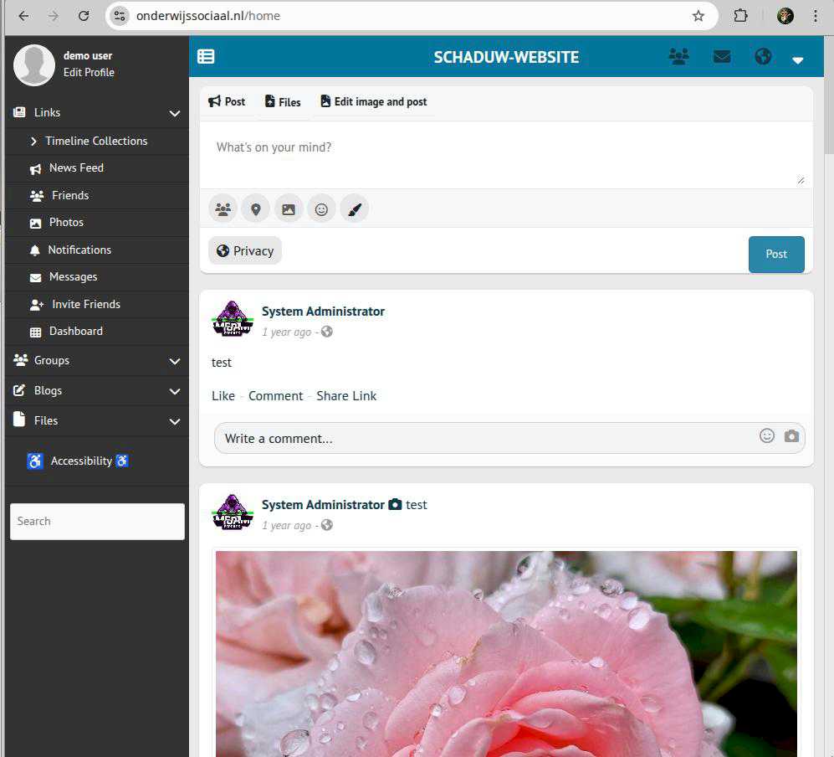Open friend requests icon in top bar
Screen dimensions: 834x757
678,57
